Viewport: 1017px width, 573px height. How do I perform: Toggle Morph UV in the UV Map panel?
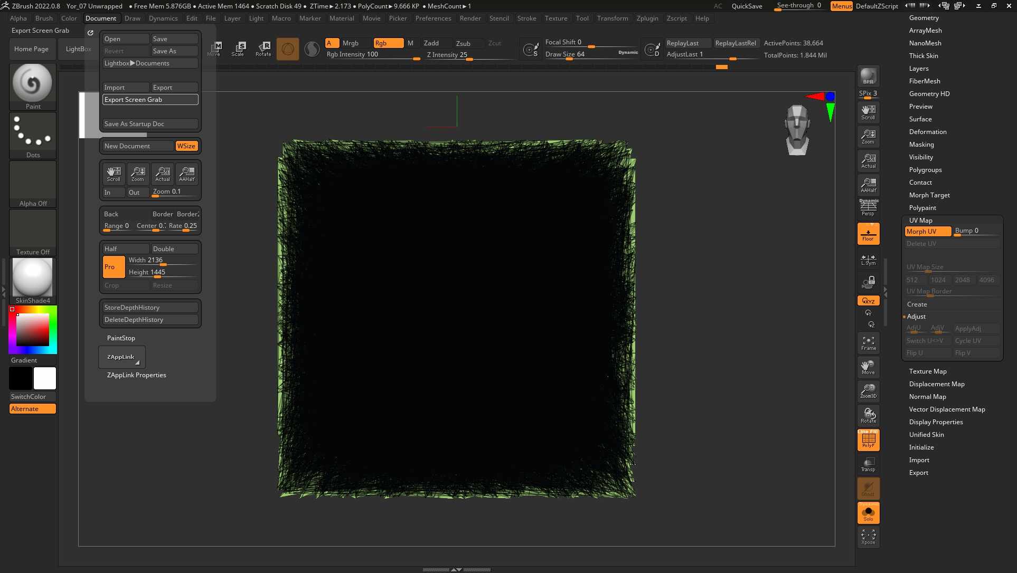927,231
